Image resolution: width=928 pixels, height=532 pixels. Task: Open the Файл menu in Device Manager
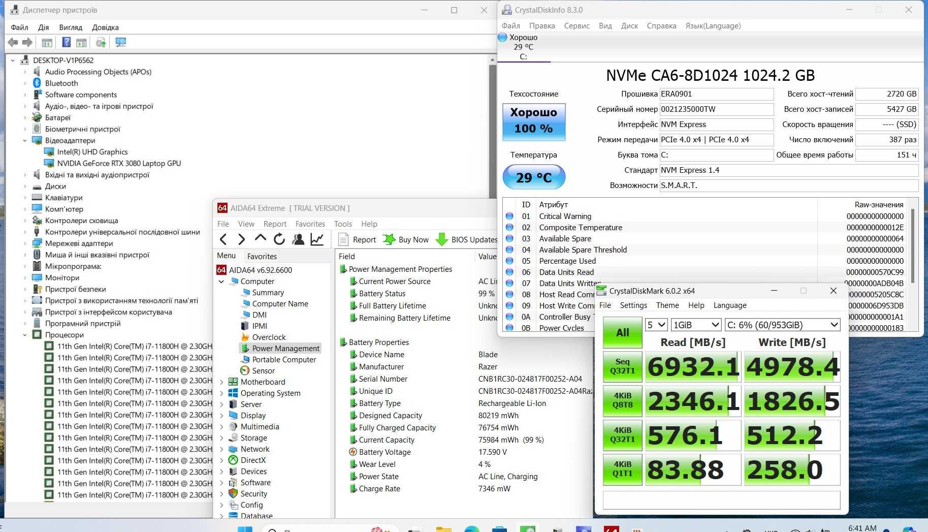(19, 27)
